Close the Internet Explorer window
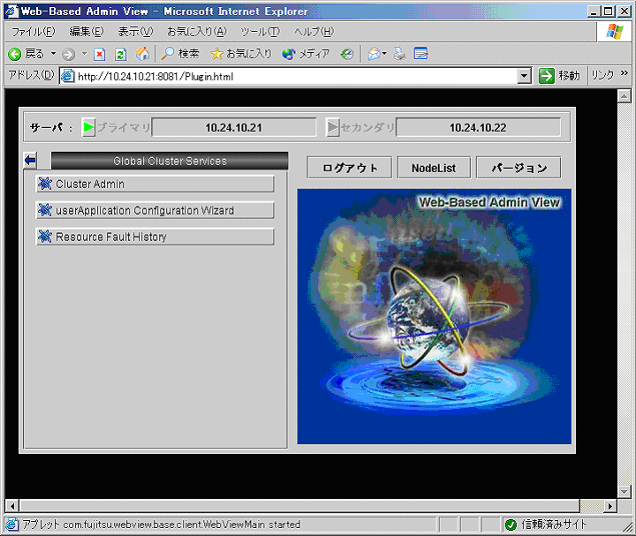Image resolution: width=636 pixels, height=536 pixels. [625, 11]
